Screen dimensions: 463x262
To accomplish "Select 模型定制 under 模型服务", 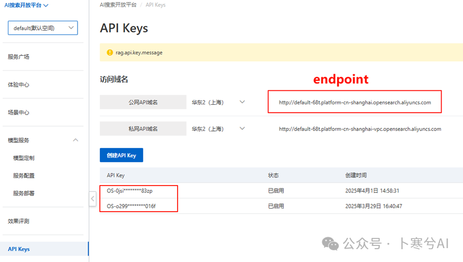I will [x=24, y=158].
